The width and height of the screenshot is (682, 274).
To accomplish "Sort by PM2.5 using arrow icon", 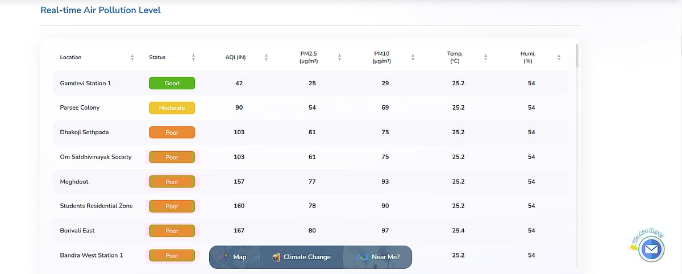I will pos(339,57).
